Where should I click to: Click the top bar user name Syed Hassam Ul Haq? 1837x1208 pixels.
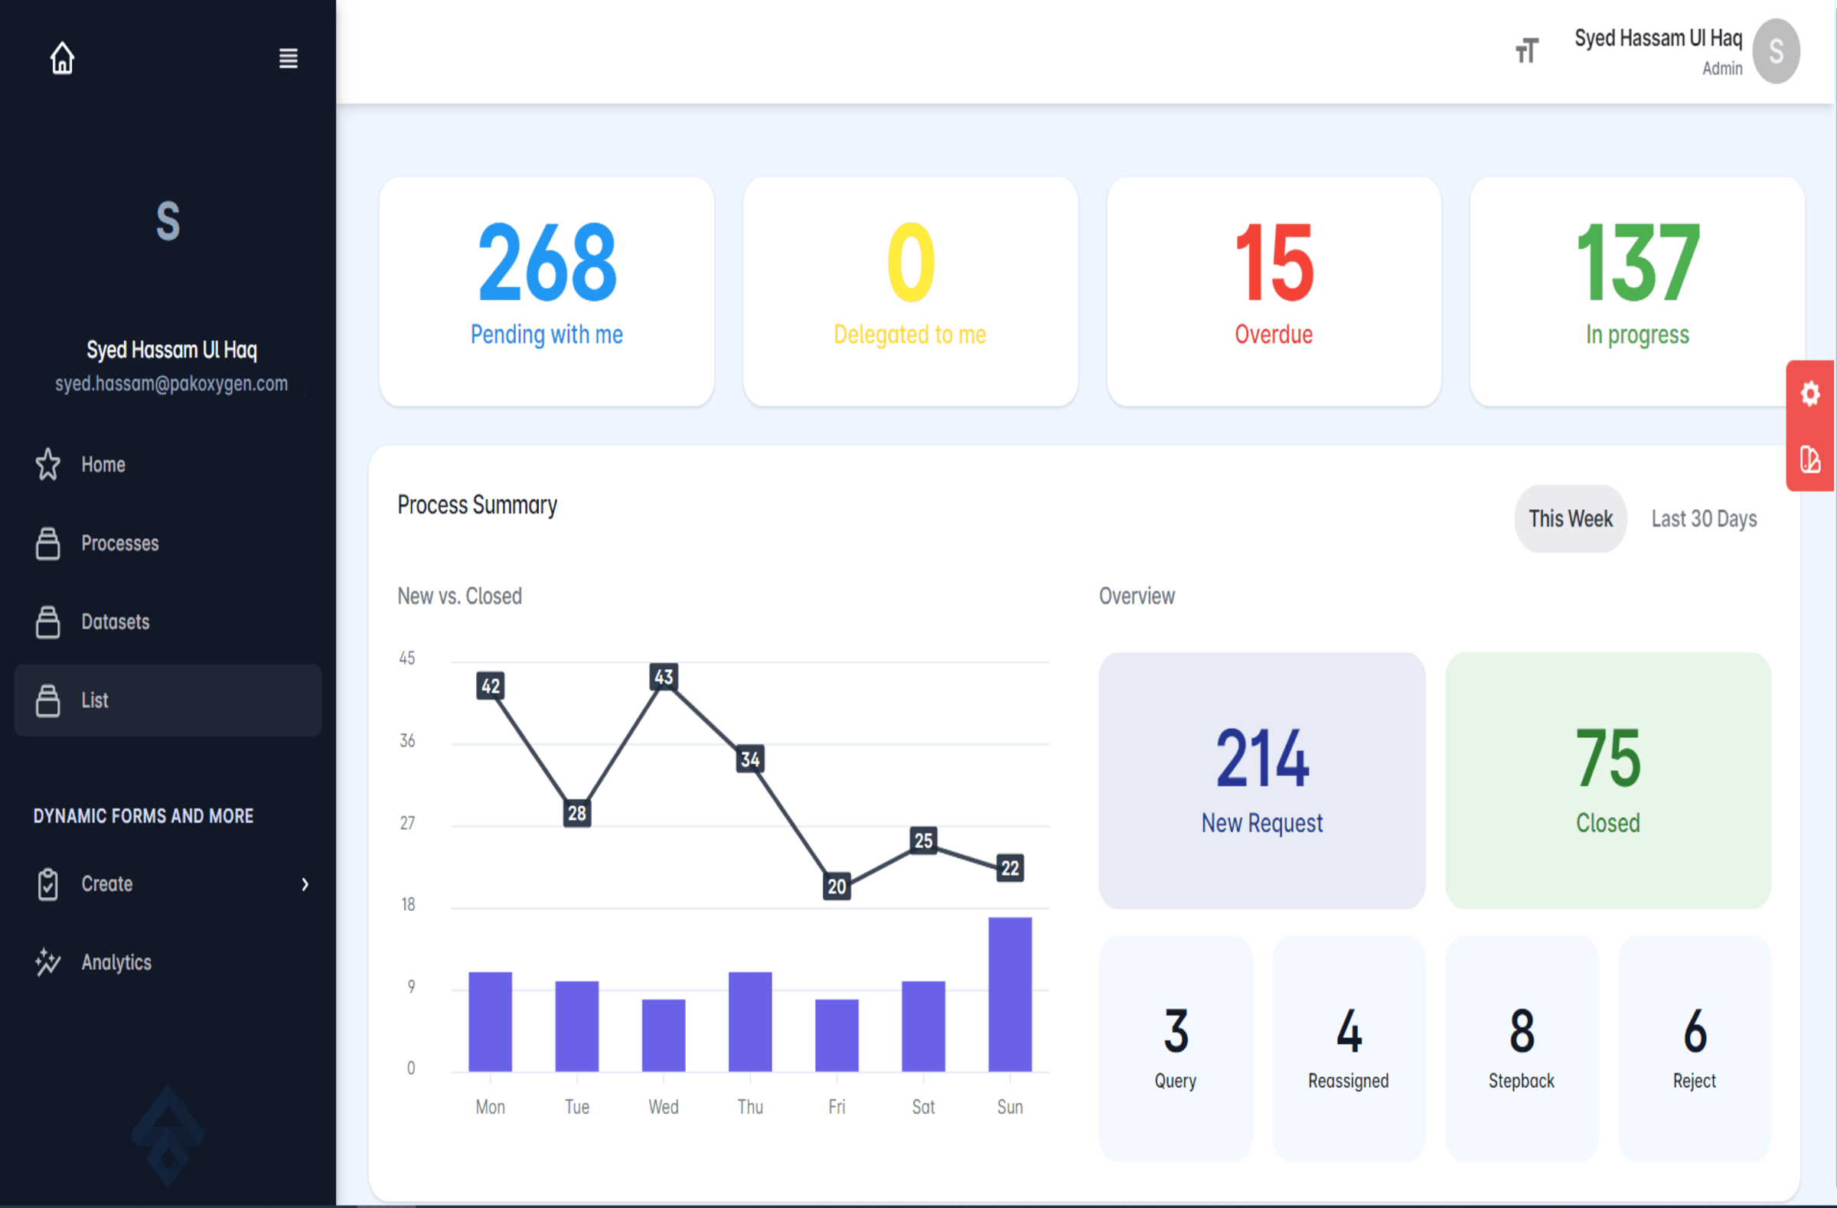(x=1658, y=38)
